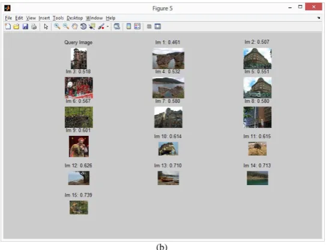The width and height of the screenshot is (326, 250).
Task: Click the Im 15 caged animal thumbnail
Action: click(79, 207)
